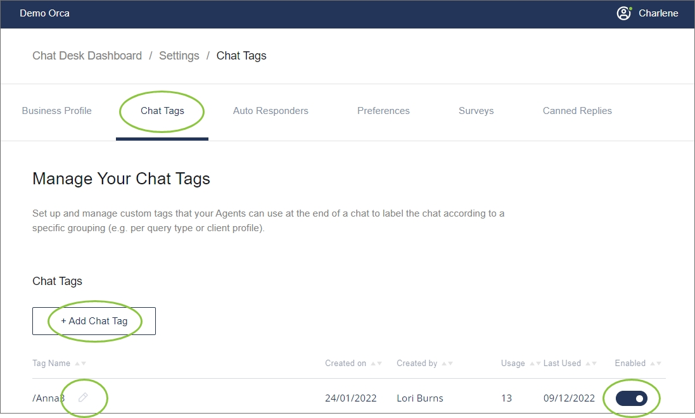Screen dimensions: 695x418
Task: Switch to the Business Profile tab
Action: pos(57,111)
